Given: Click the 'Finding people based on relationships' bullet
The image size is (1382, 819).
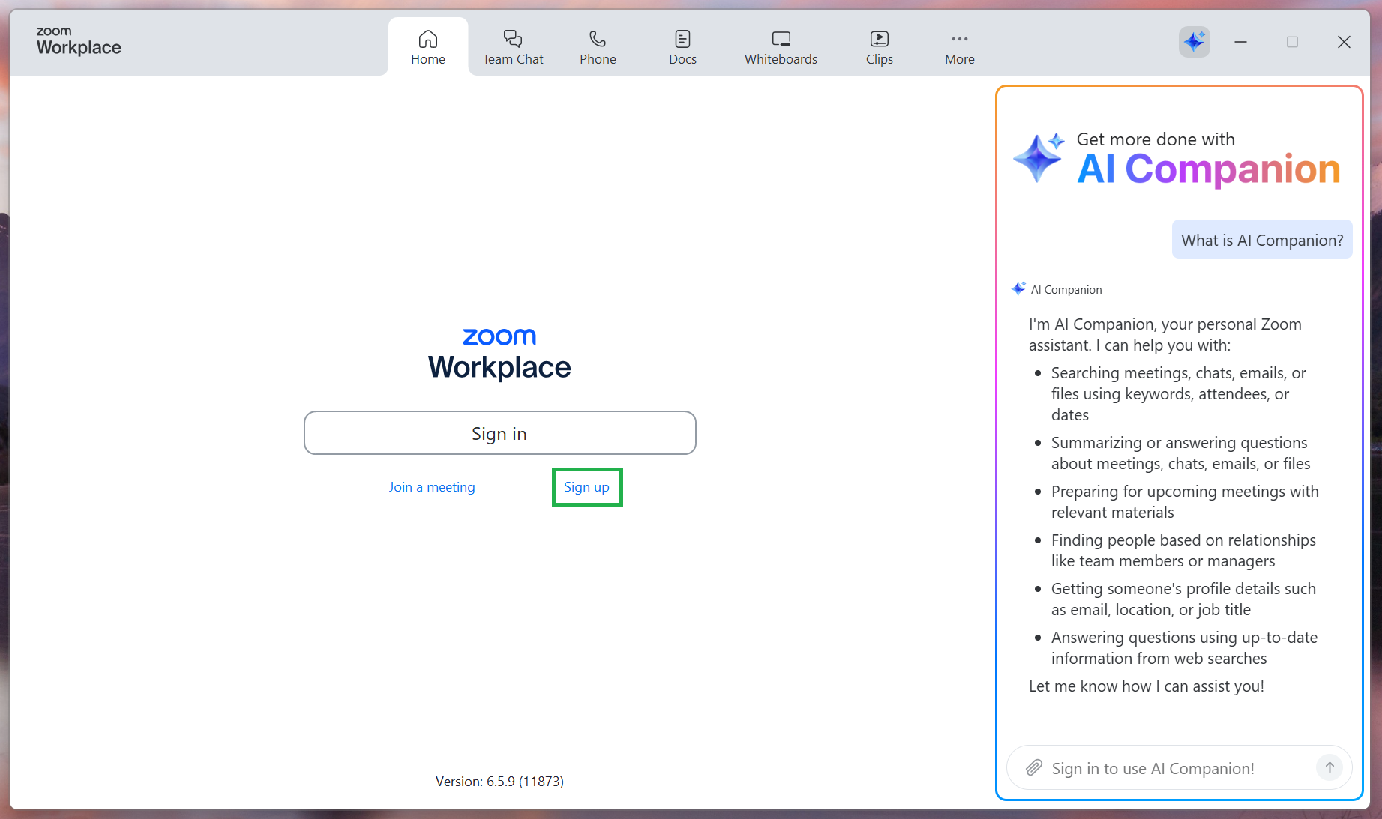Looking at the screenshot, I should point(1183,551).
